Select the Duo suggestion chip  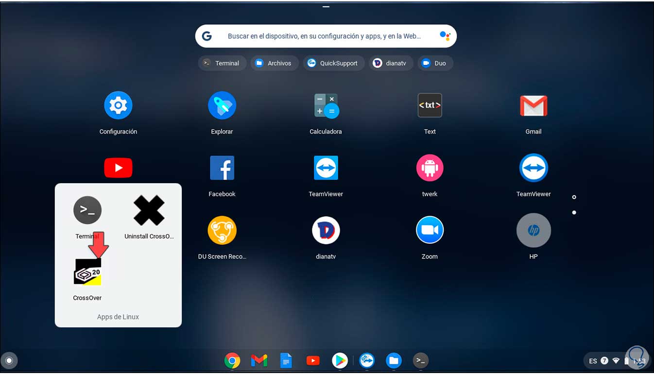coord(435,63)
